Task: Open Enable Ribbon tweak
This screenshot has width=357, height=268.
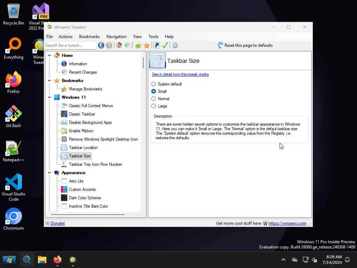Action: (x=81, y=131)
